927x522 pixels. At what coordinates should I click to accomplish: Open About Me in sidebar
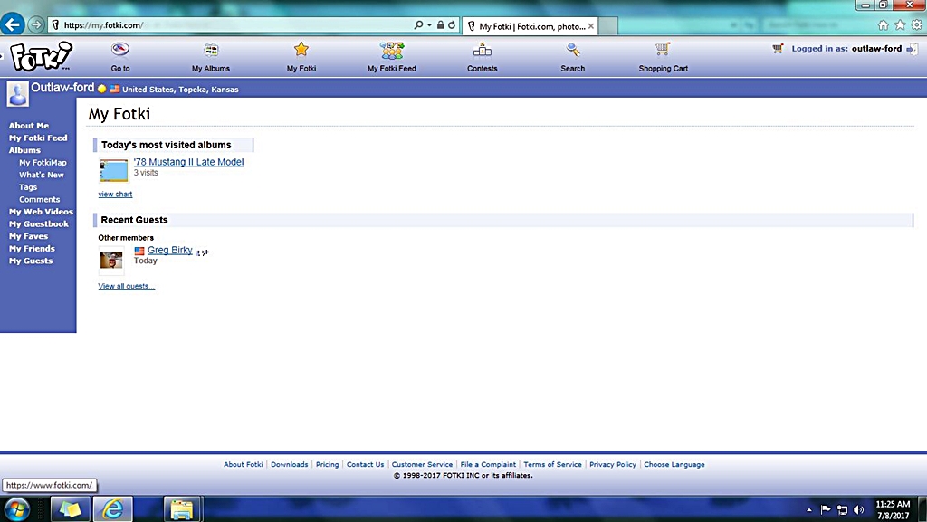(x=29, y=125)
